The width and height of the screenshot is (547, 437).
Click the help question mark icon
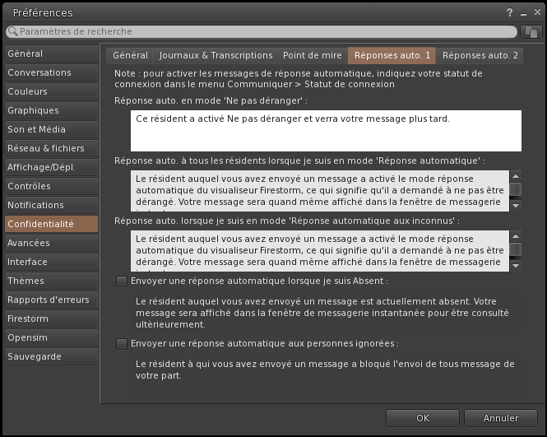511,13
